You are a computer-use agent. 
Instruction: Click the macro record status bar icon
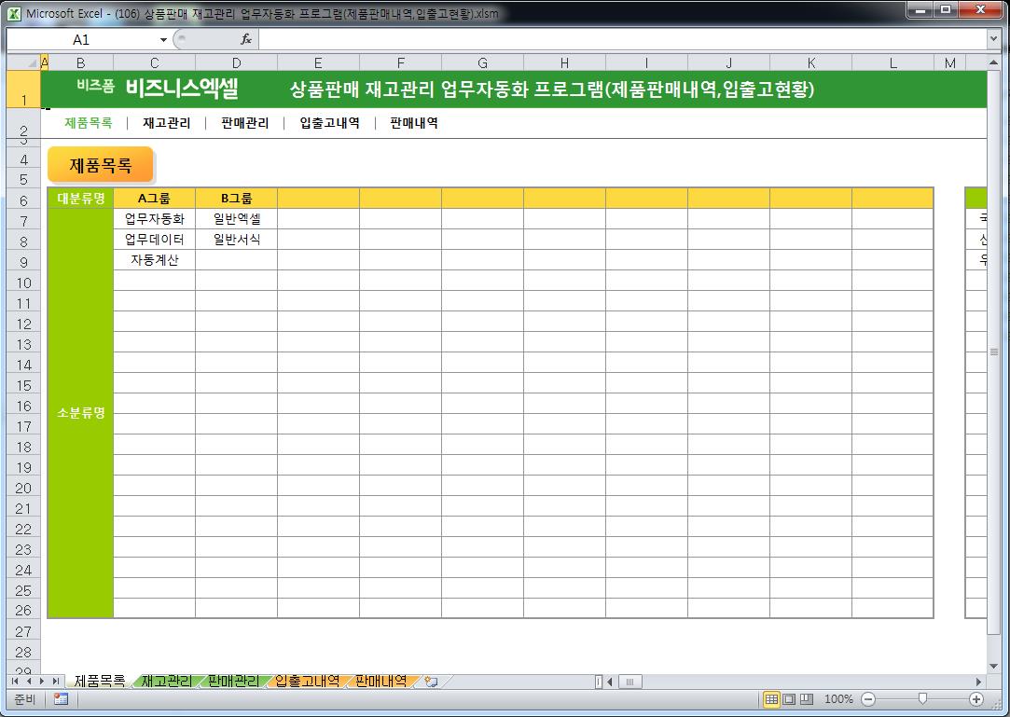click(62, 699)
